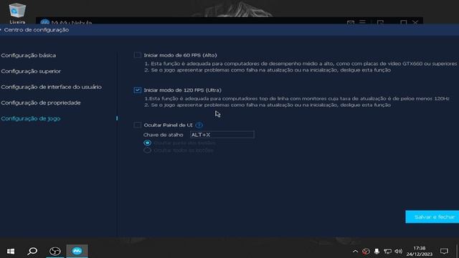The image size is (459, 258).
Task: Expand the hidden system tray icons chevron
Action: click(x=355, y=252)
